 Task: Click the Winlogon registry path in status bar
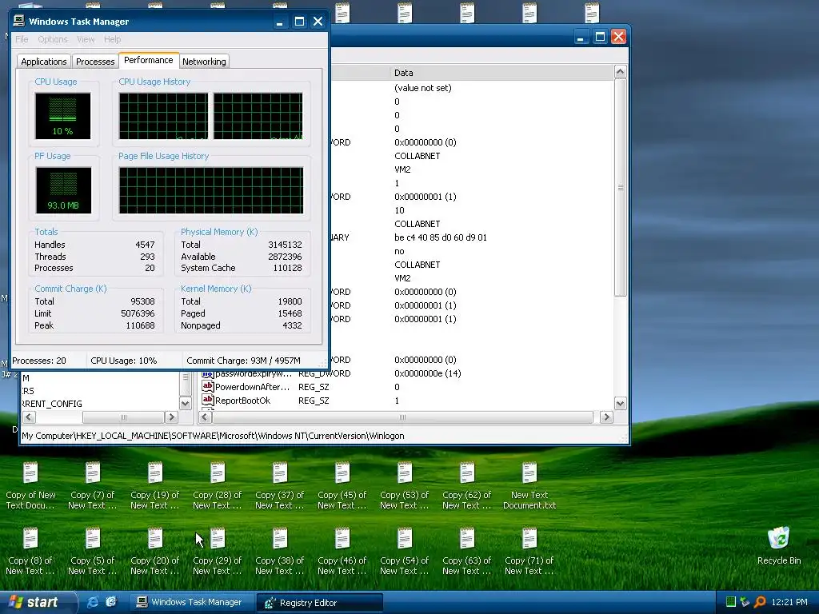(213, 436)
